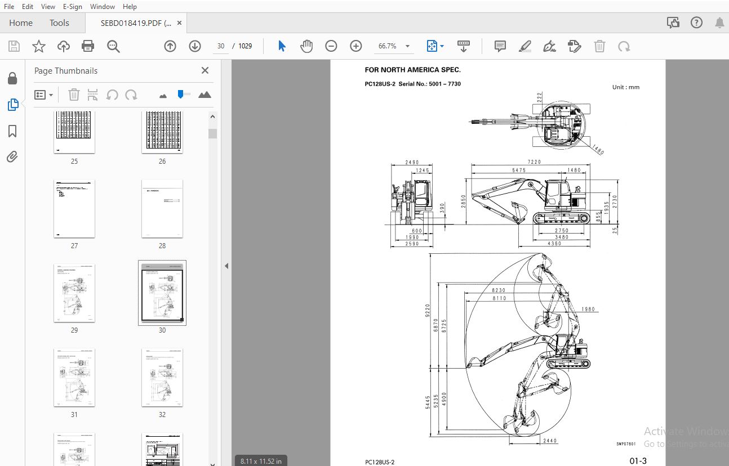This screenshot has width=729, height=466.
Task: Reduce thumbnail size small mountains icon
Action: [163, 96]
